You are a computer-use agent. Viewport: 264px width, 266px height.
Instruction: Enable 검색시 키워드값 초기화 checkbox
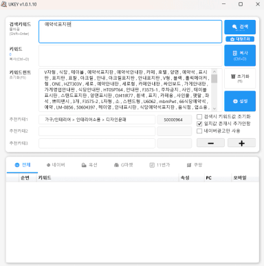[x=199, y=117]
